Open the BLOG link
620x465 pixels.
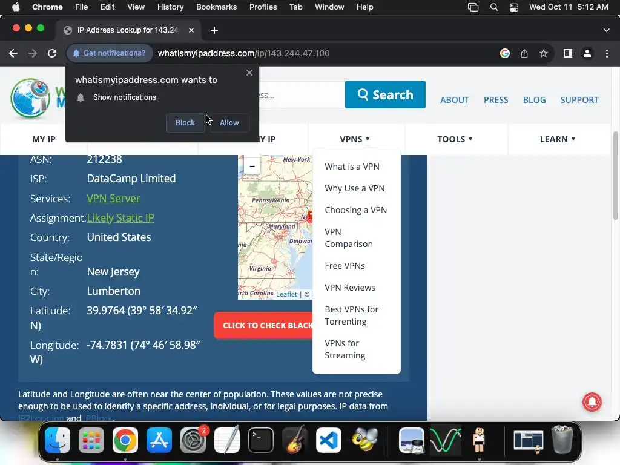[x=534, y=100]
